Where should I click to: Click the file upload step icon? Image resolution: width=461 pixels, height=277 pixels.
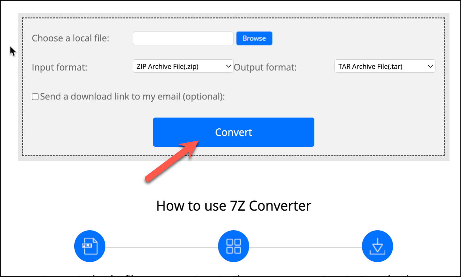pos(90,246)
